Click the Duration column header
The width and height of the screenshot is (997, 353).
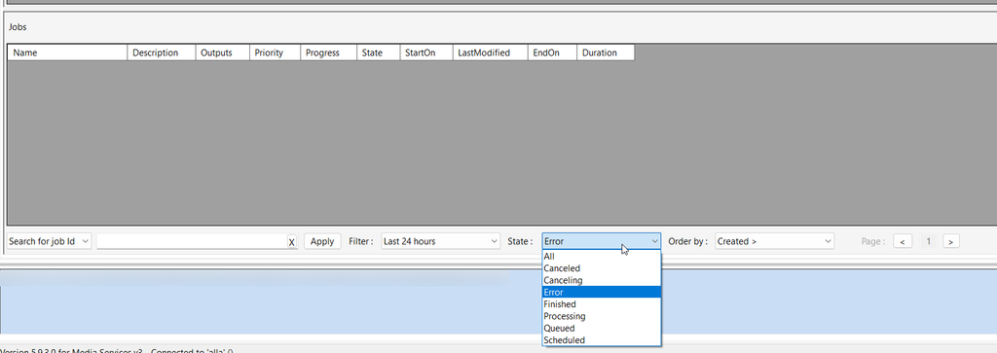pos(606,53)
